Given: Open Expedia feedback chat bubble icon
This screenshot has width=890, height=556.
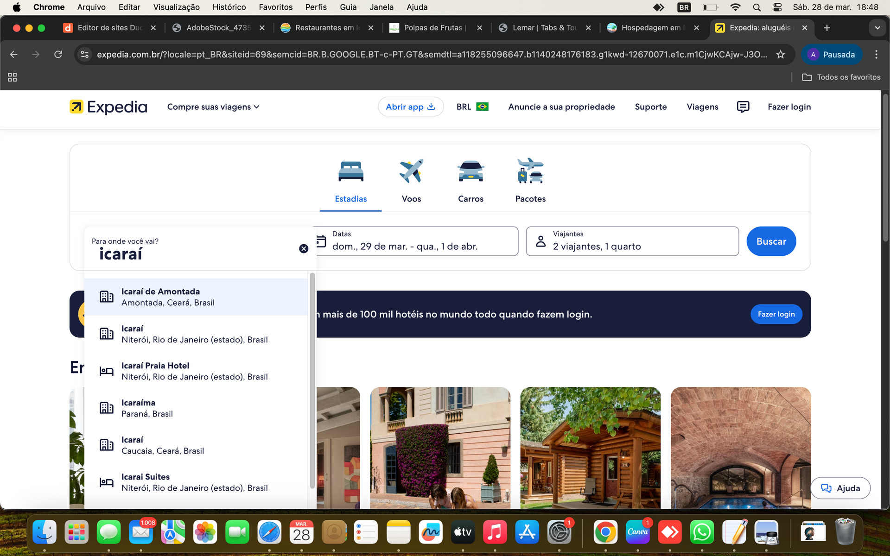Looking at the screenshot, I should tap(743, 107).
